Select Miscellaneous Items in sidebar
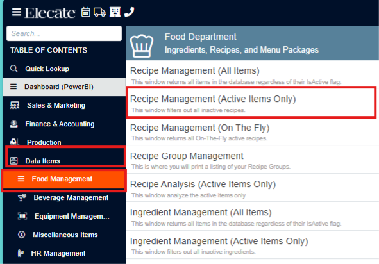Image resolution: width=379 pixels, height=264 pixels. (x=64, y=235)
